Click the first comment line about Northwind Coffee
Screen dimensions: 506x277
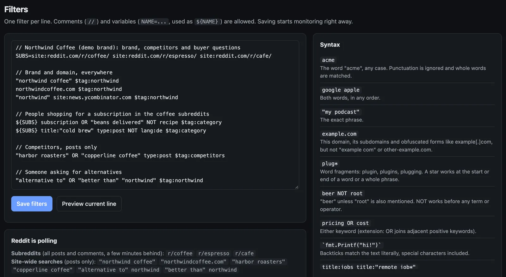click(x=128, y=47)
